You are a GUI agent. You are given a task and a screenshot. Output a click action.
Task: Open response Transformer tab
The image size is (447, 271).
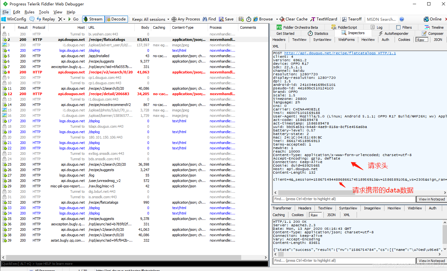click(282, 208)
